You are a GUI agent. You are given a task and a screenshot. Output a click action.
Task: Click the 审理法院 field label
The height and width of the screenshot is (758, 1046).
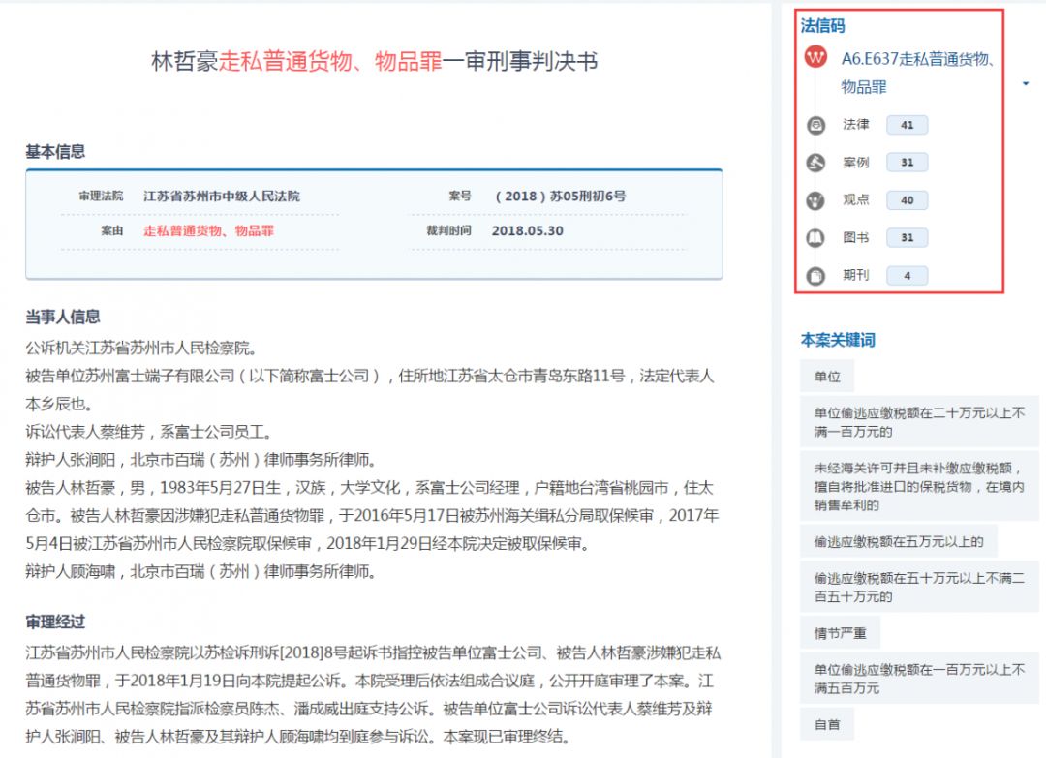(101, 196)
